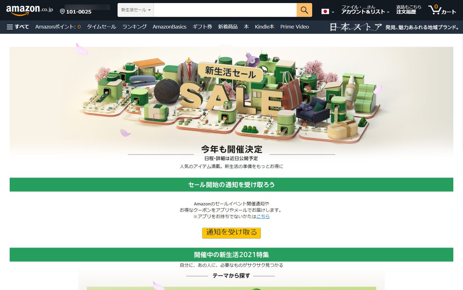
Task: Click the 通知を受け取る button
Action: tap(231, 233)
